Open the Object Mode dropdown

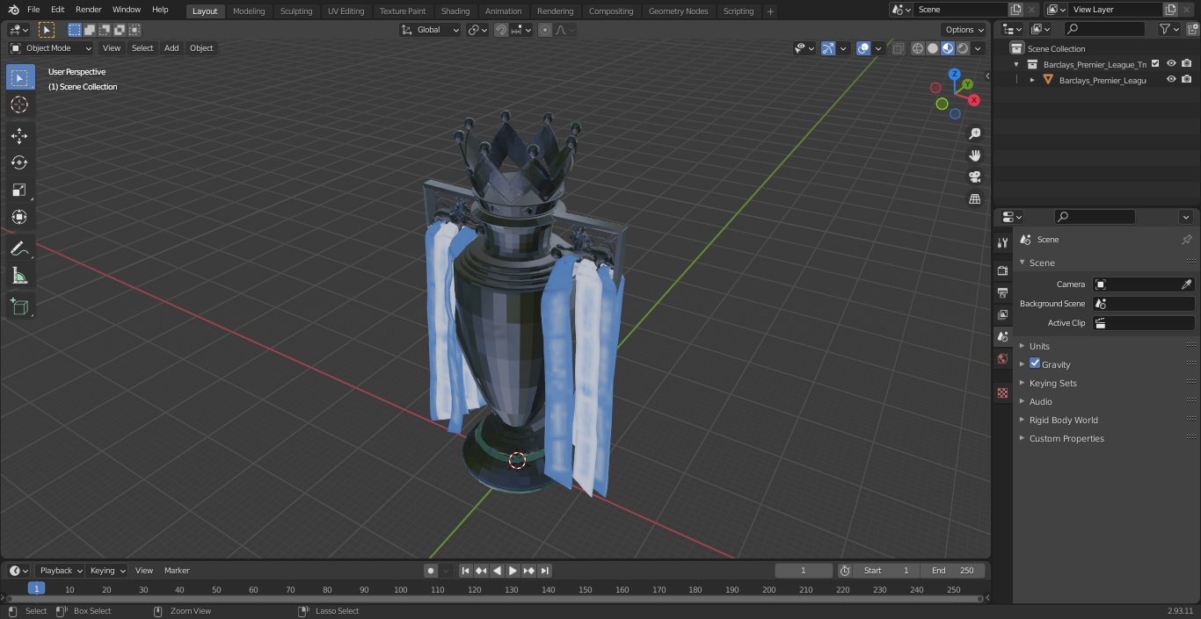51,48
